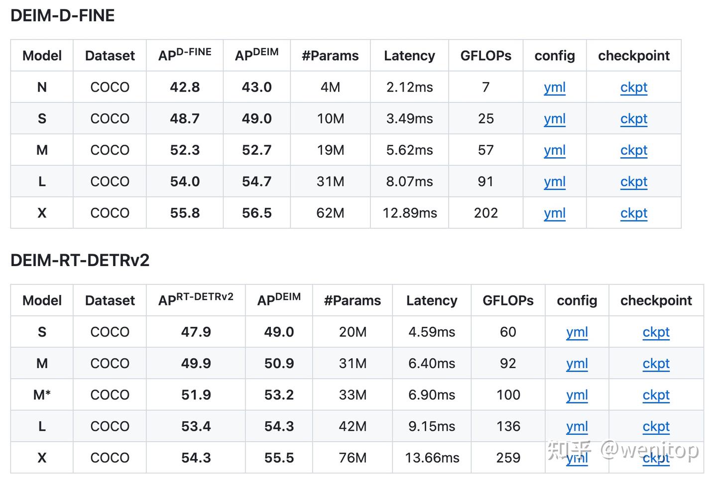Download the ckpt for DEIM-D-FINE M model
The height and width of the screenshot is (482, 717).
click(634, 150)
